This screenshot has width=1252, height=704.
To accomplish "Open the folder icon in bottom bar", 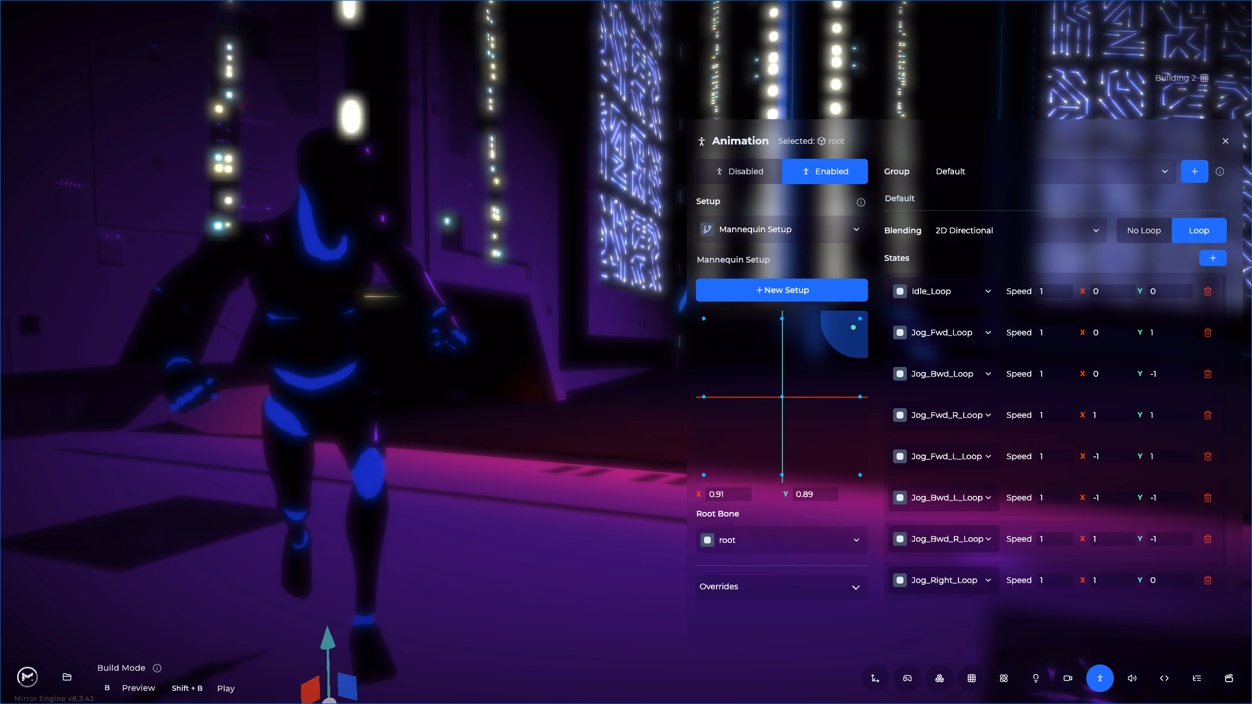I will [x=67, y=677].
